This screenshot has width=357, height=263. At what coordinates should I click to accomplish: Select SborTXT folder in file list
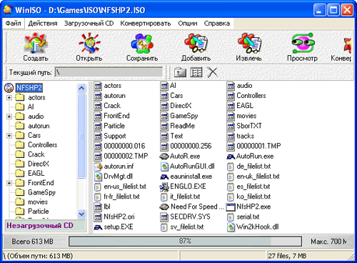point(249,126)
